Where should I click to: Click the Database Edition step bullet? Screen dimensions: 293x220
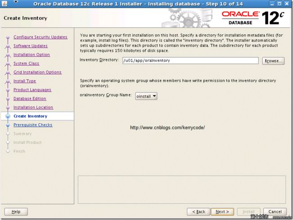tap(8, 99)
